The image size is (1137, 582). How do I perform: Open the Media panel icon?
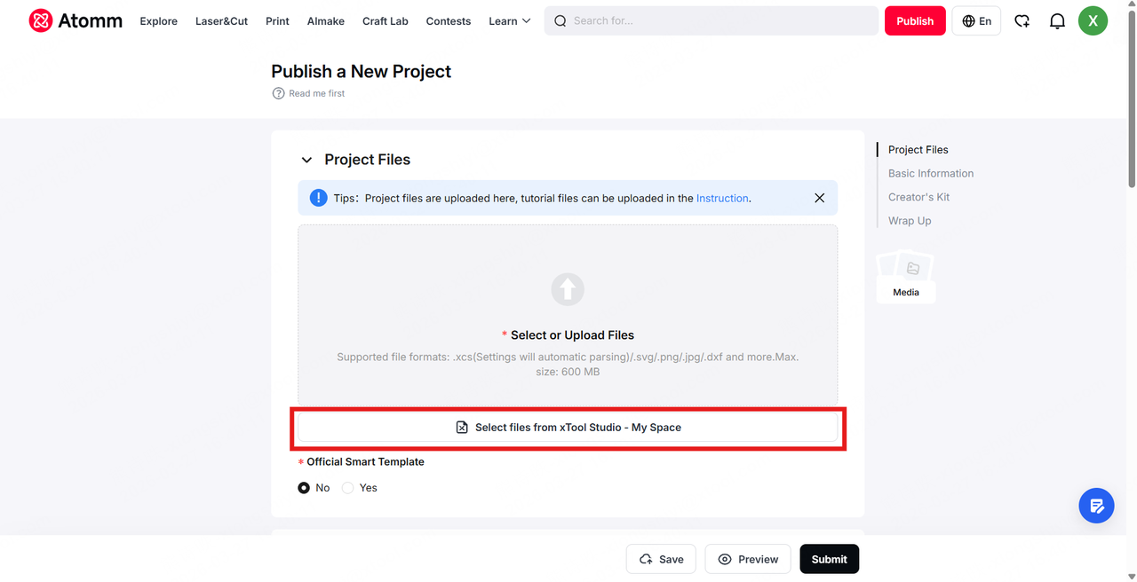coord(906,277)
